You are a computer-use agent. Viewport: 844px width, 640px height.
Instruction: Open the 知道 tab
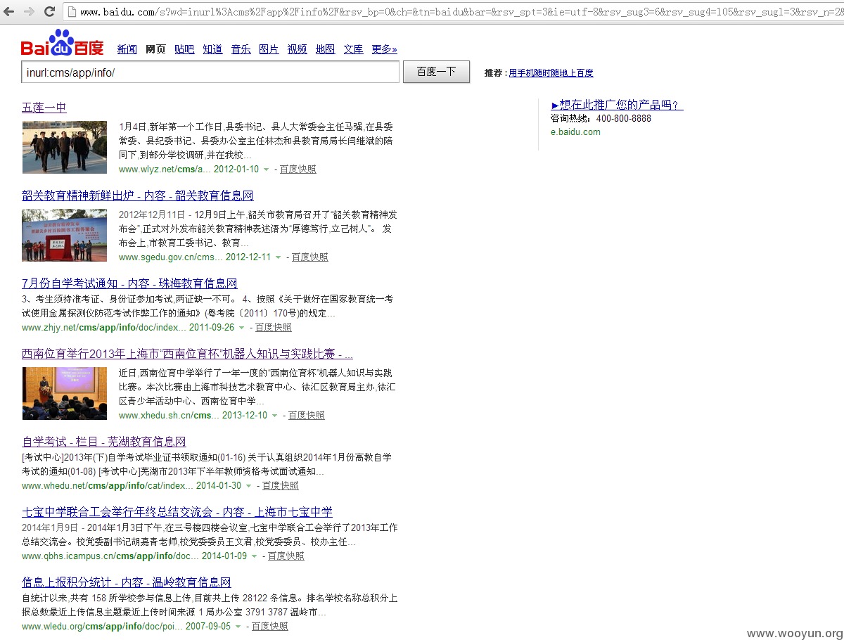(212, 49)
